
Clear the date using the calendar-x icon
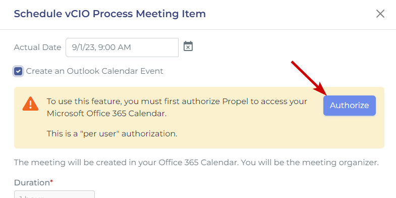point(188,46)
